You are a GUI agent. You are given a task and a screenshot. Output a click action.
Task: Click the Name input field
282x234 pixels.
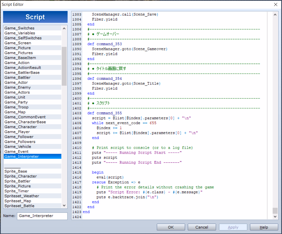tap(42, 216)
